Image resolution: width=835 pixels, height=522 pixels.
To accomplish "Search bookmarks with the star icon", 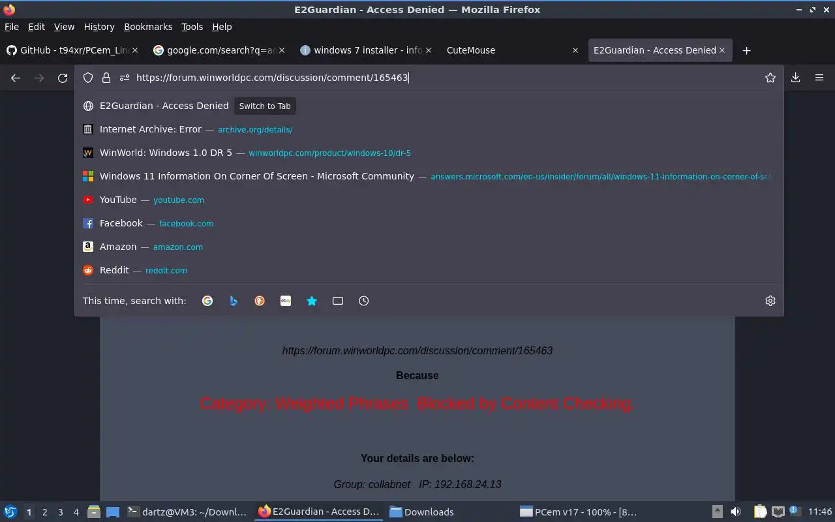I will 312,301.
